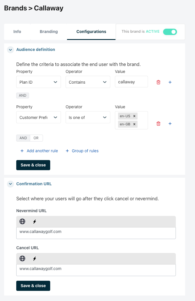195x301 pixels.
Task: Click plus icon beside the en-US/en-GB rule
Action: [x=170, y=124]
